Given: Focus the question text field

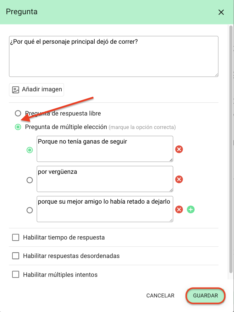Looking at the screenshot, I should (113, 56).
